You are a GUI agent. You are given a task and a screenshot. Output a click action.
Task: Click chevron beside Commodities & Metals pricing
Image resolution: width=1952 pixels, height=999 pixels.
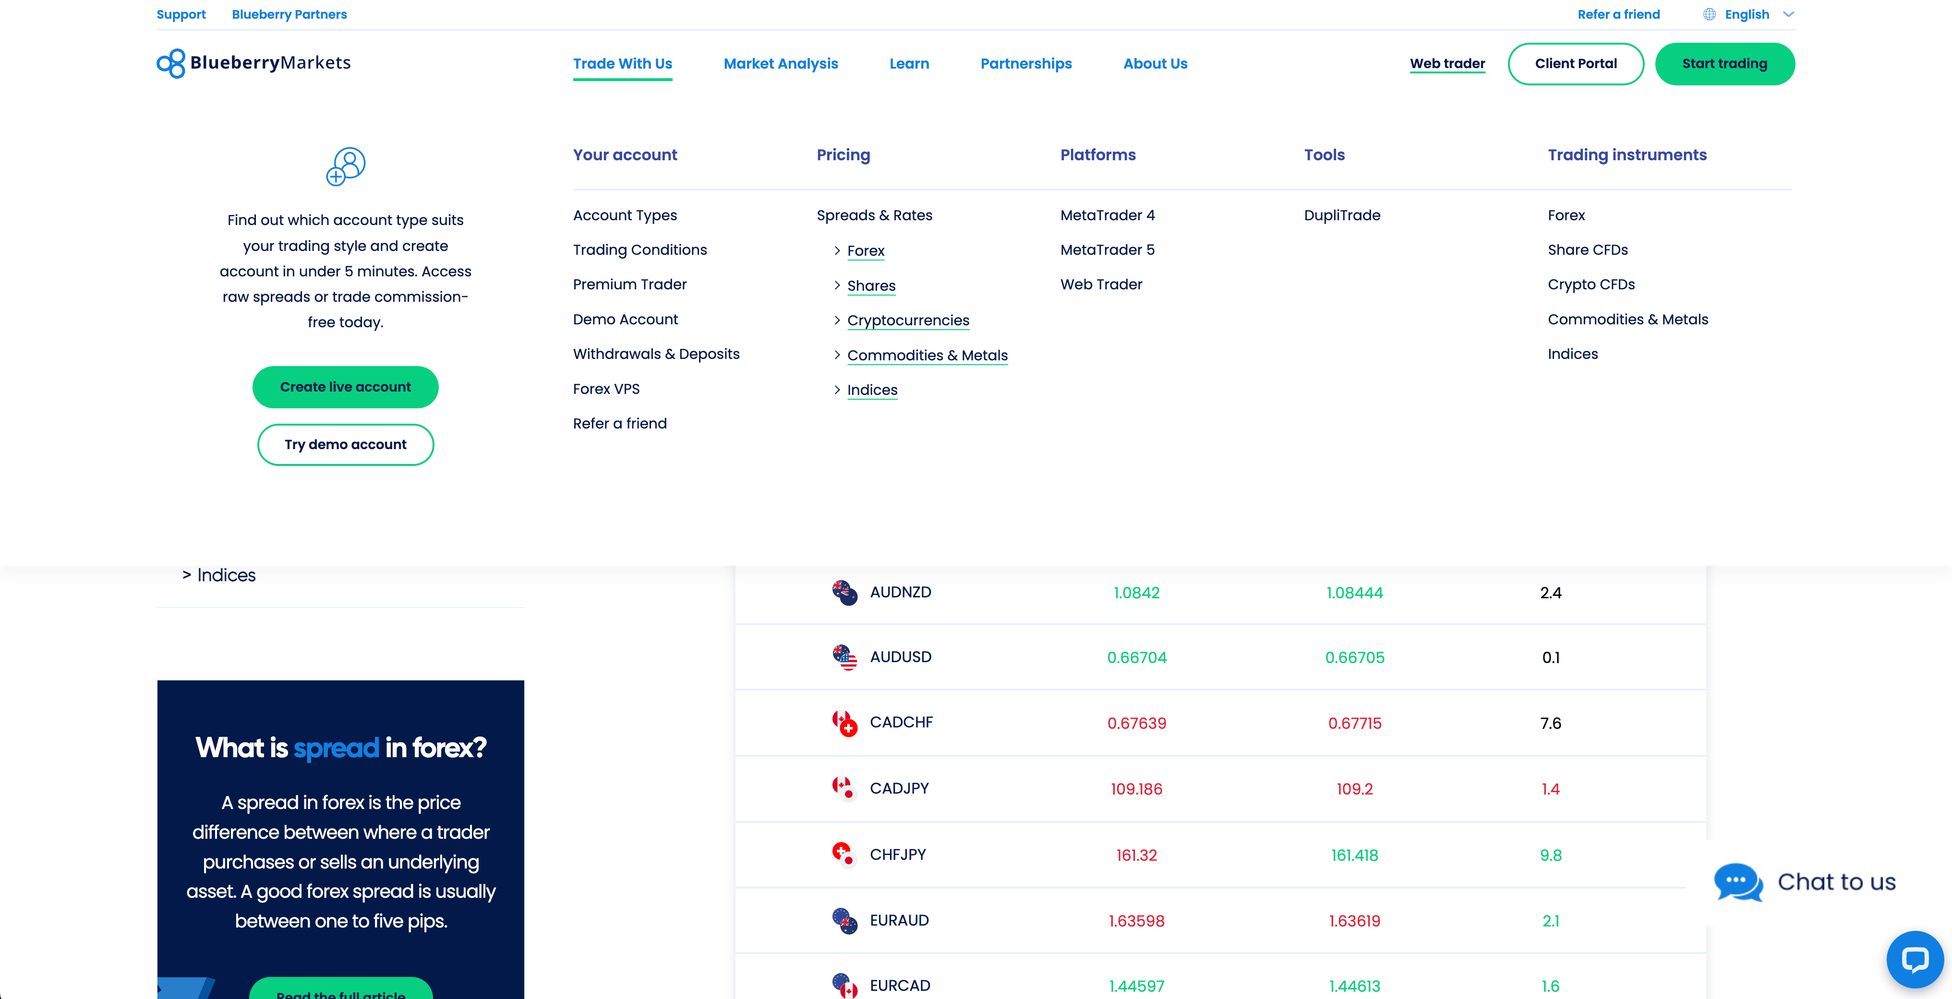837,355
